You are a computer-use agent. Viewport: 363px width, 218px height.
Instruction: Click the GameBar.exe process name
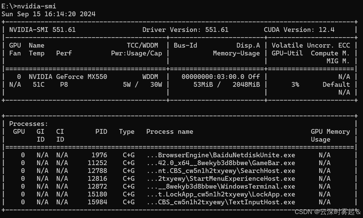tap(221, 163)
